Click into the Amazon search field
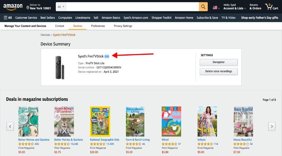Image resolution: width=282 pixels, height=156 pixels. coord(132,7)
